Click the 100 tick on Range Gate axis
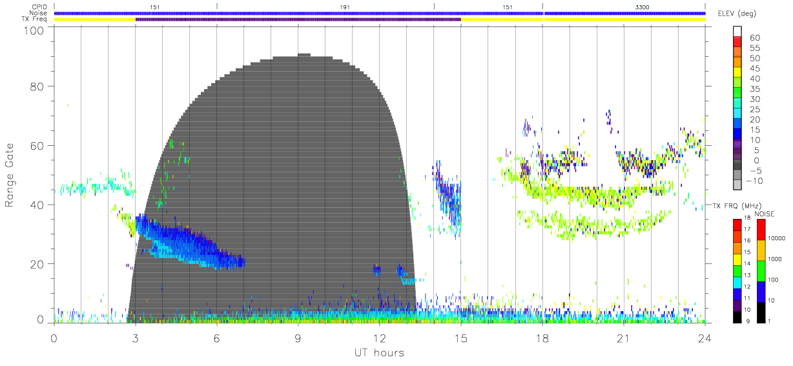The height and width of the screenshot is (366, 793). click(35, 30)
